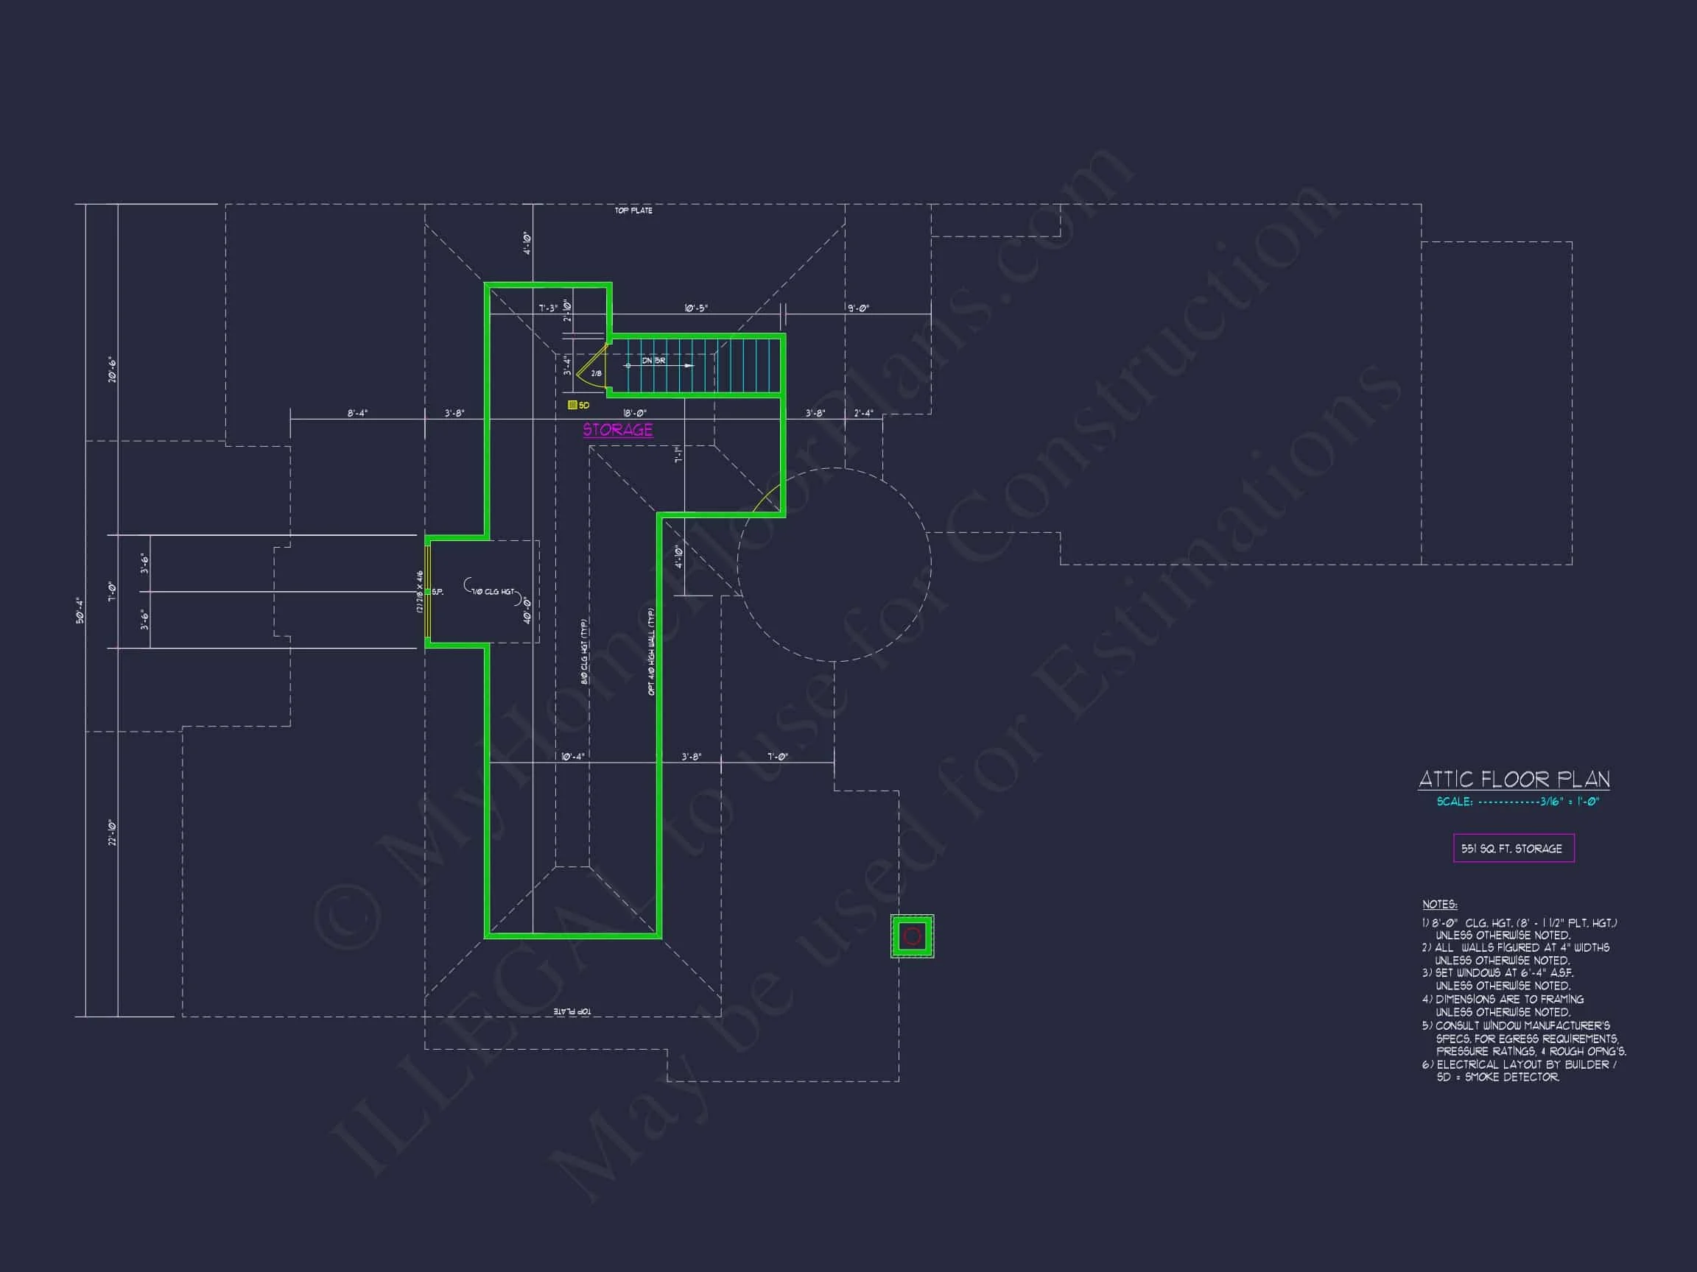The image size is (1697, 1272).
Task: Click the red circle inside green square
Action: coord(912,936)
